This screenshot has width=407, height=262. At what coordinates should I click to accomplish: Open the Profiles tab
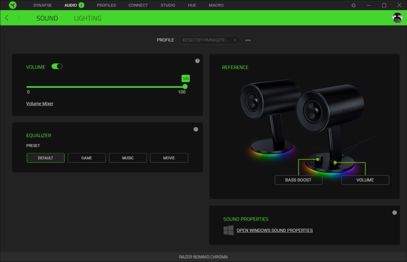[106, 5]
